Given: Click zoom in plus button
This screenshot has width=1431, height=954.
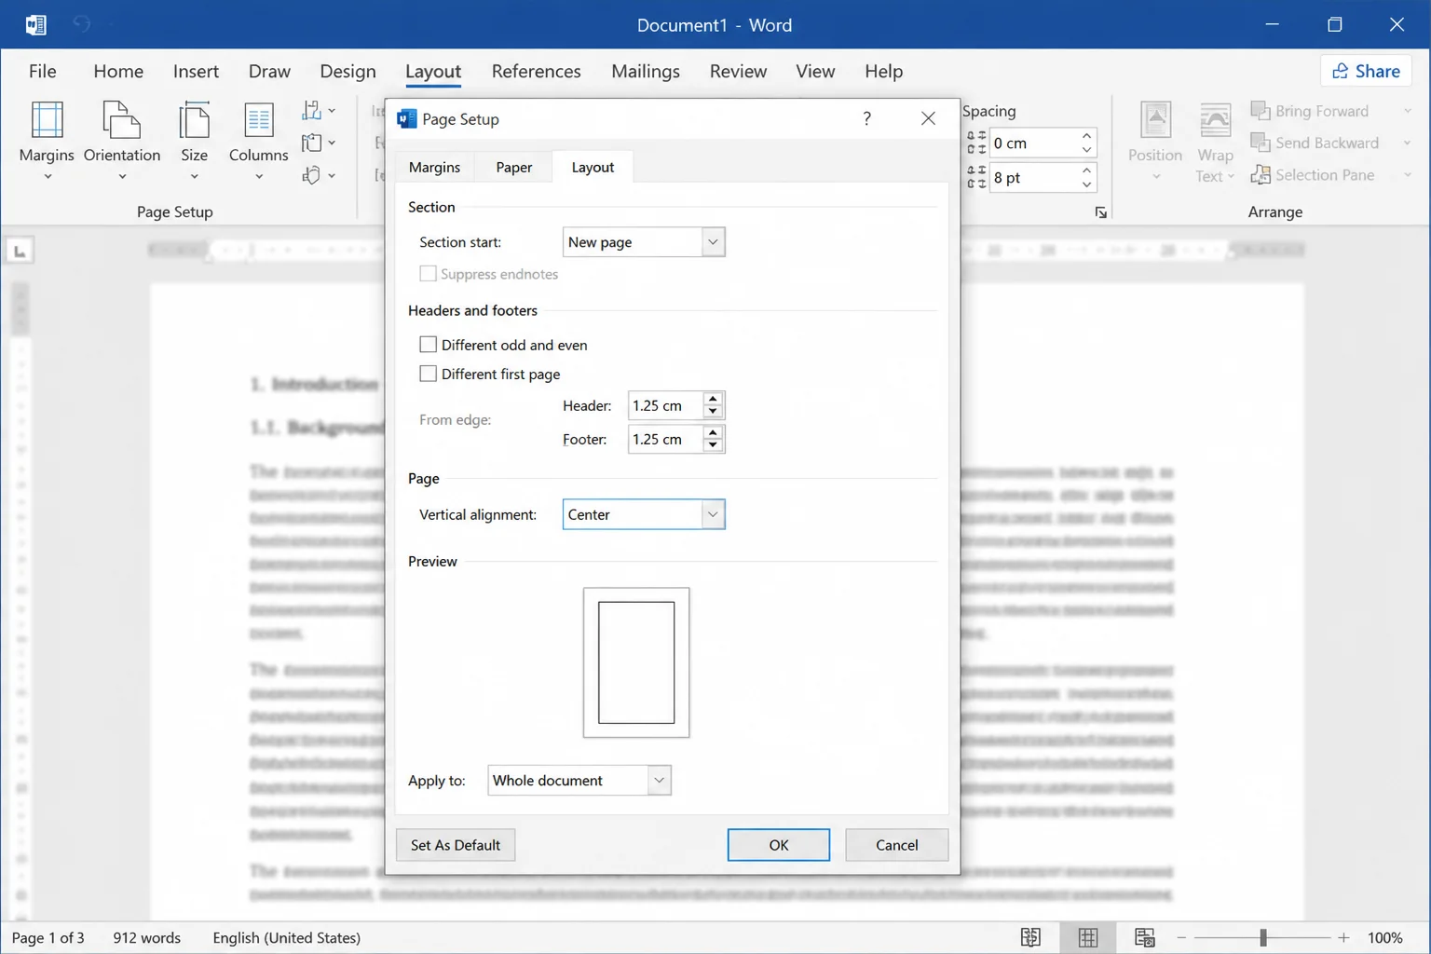Looking at the screenshot, I should 1343,937.
